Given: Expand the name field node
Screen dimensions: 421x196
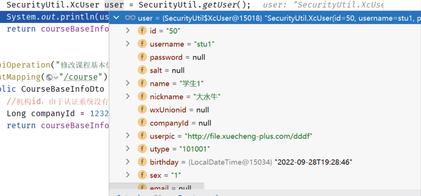Looking at the screenshot, I should [x=128, y=83].
